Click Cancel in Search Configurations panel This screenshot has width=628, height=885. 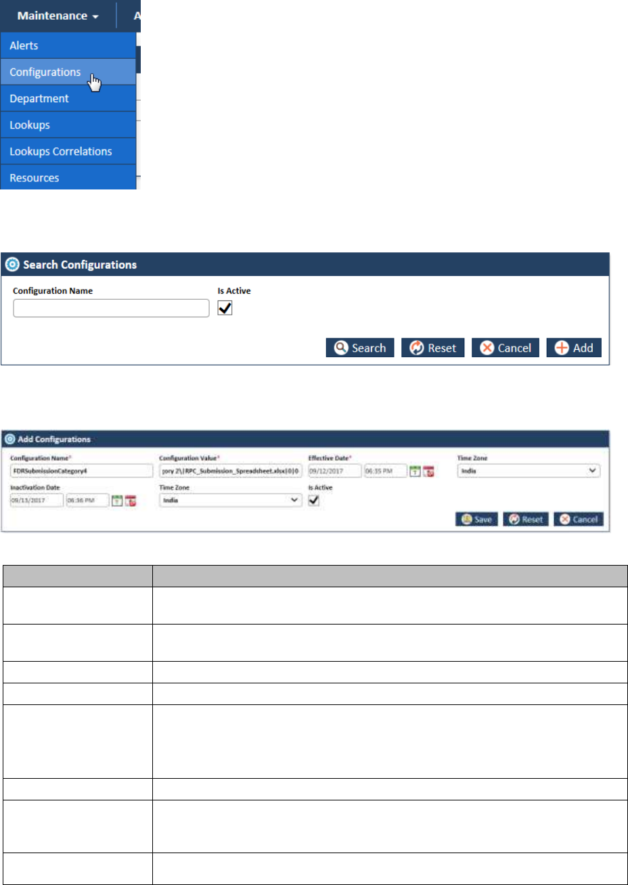click(x=506, y=348)
